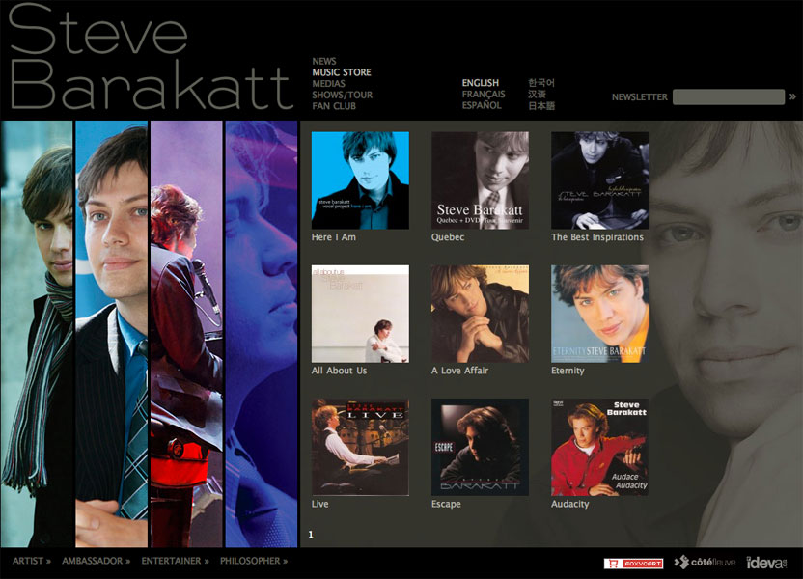Expand the Artist footer section
Image resolution: width=803 pixels, height=579 pixels.
click(x=32, y=561)
